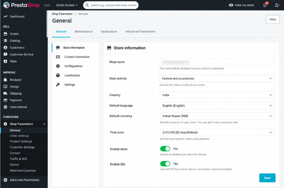
Task: Open the user profile icon menu
Action: (277, 5)
